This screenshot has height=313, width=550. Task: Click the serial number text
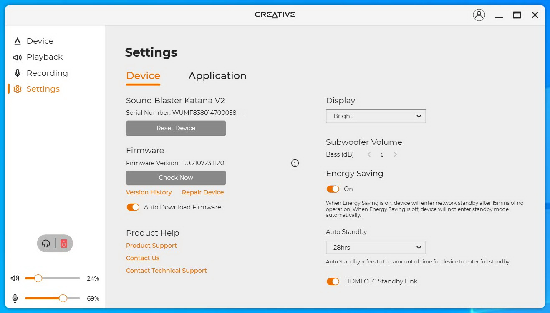point(181,113)
